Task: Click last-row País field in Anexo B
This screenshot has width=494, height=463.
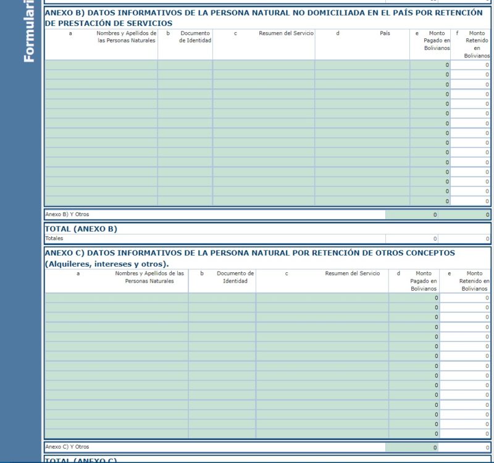Action: coord(362,201)
